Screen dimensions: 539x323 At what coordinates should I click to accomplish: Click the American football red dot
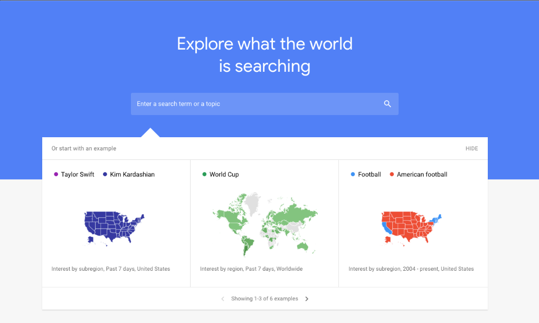pyautogui.click(x=392, y=175)
